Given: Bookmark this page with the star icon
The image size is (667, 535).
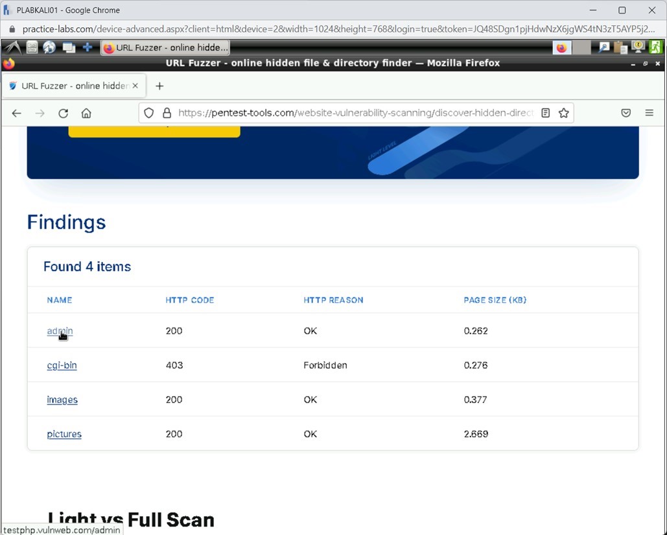Looking at the screenshot, I should [564, 113].
